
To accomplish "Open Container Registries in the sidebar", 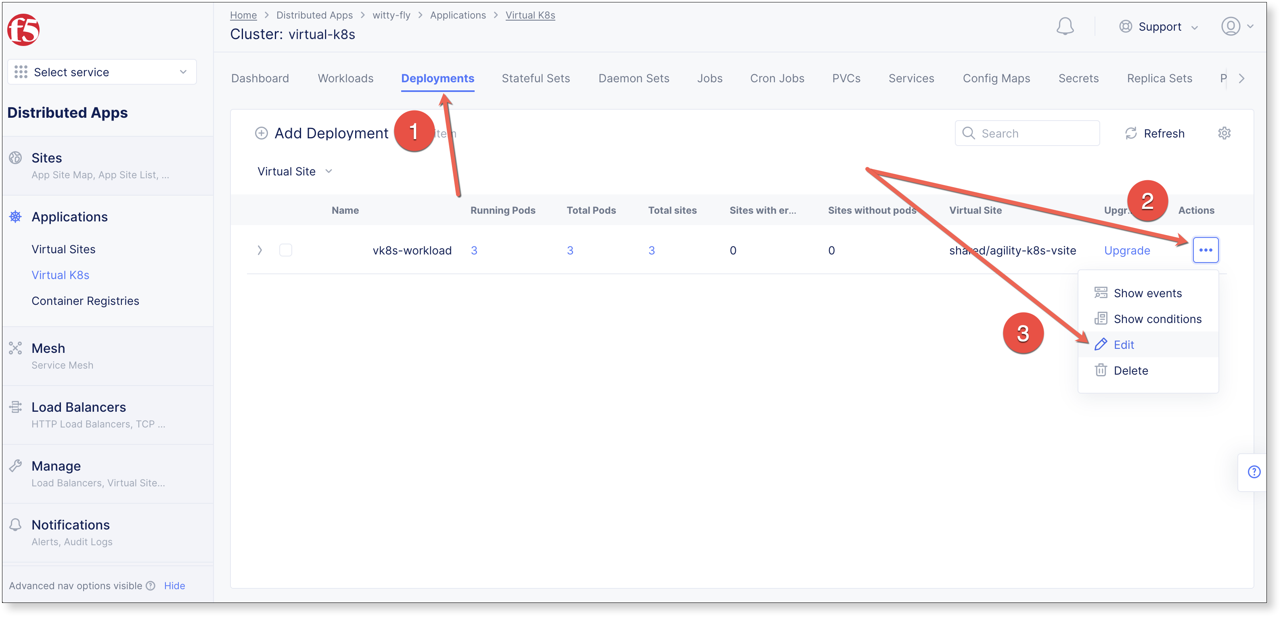I will 85,301.
